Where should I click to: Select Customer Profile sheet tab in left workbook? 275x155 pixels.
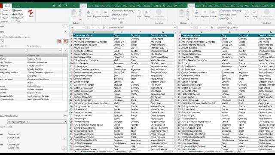point(105,152)
